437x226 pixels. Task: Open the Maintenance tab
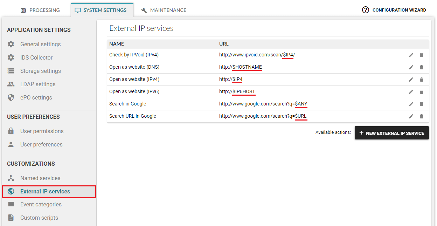tap(164, 10)
